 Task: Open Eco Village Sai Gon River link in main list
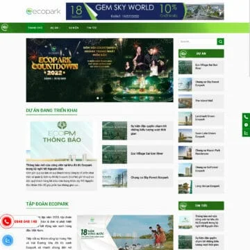coord(147,153)
